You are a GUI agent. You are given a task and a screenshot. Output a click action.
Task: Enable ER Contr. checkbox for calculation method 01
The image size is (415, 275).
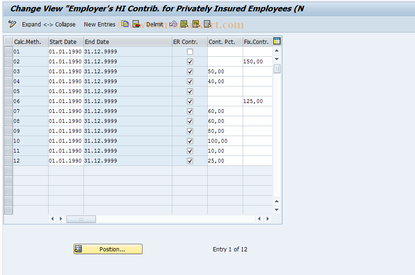pyautogui.click(x=190, y=52)
